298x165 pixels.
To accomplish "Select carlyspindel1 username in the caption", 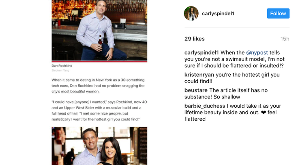I will coord(202,52).
